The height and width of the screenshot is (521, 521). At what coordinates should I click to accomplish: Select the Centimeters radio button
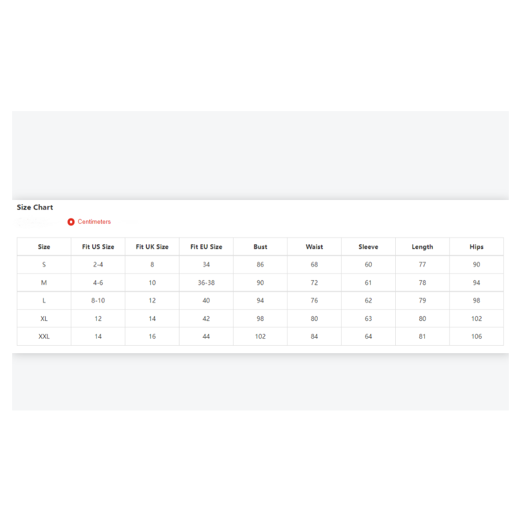tap(71, 222)
